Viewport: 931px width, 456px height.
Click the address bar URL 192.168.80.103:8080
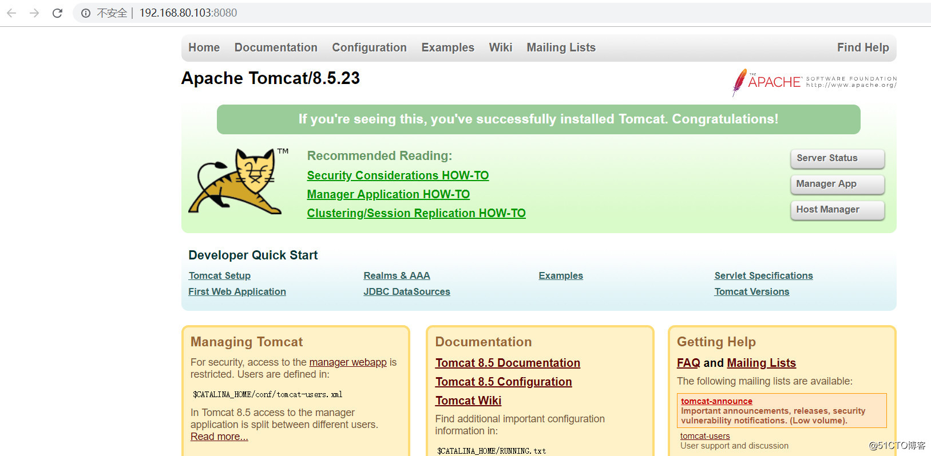pyautogui.click(x=188, y=13)
